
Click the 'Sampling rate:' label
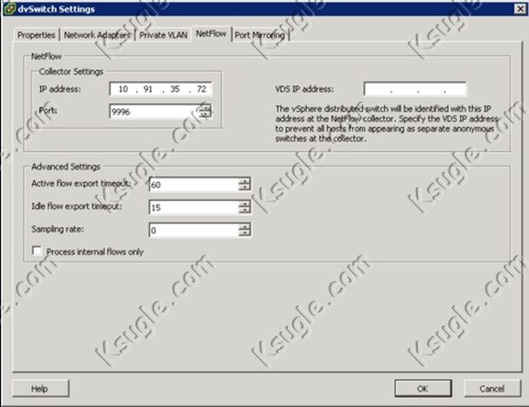58,229
